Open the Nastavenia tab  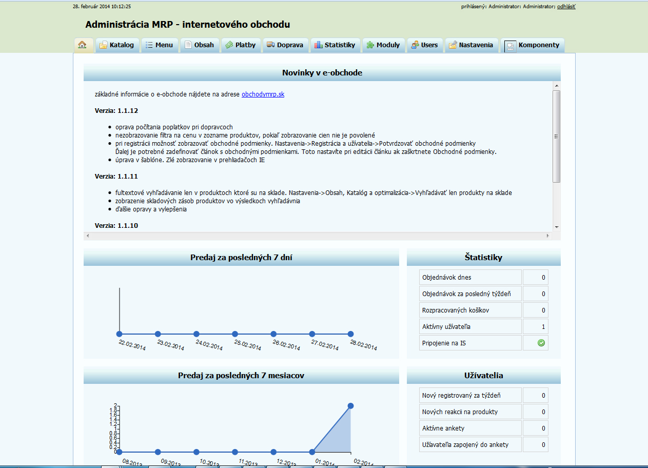[x=472, y=45]
